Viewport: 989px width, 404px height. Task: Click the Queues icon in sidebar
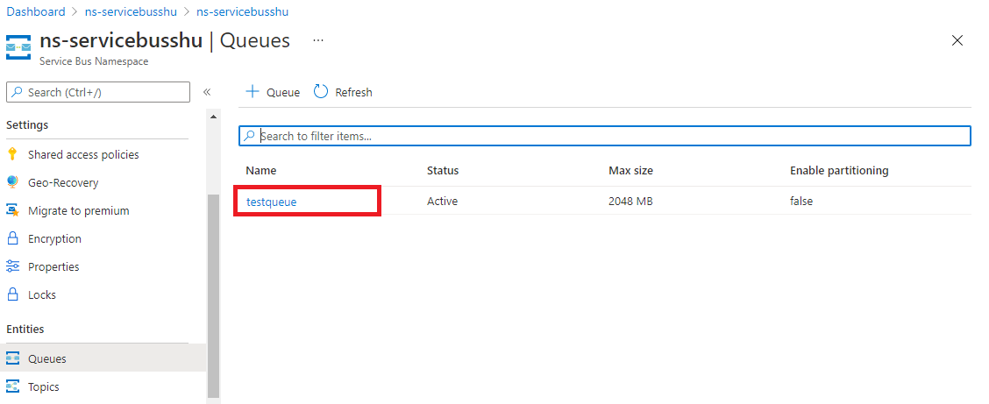pos(12,358)
